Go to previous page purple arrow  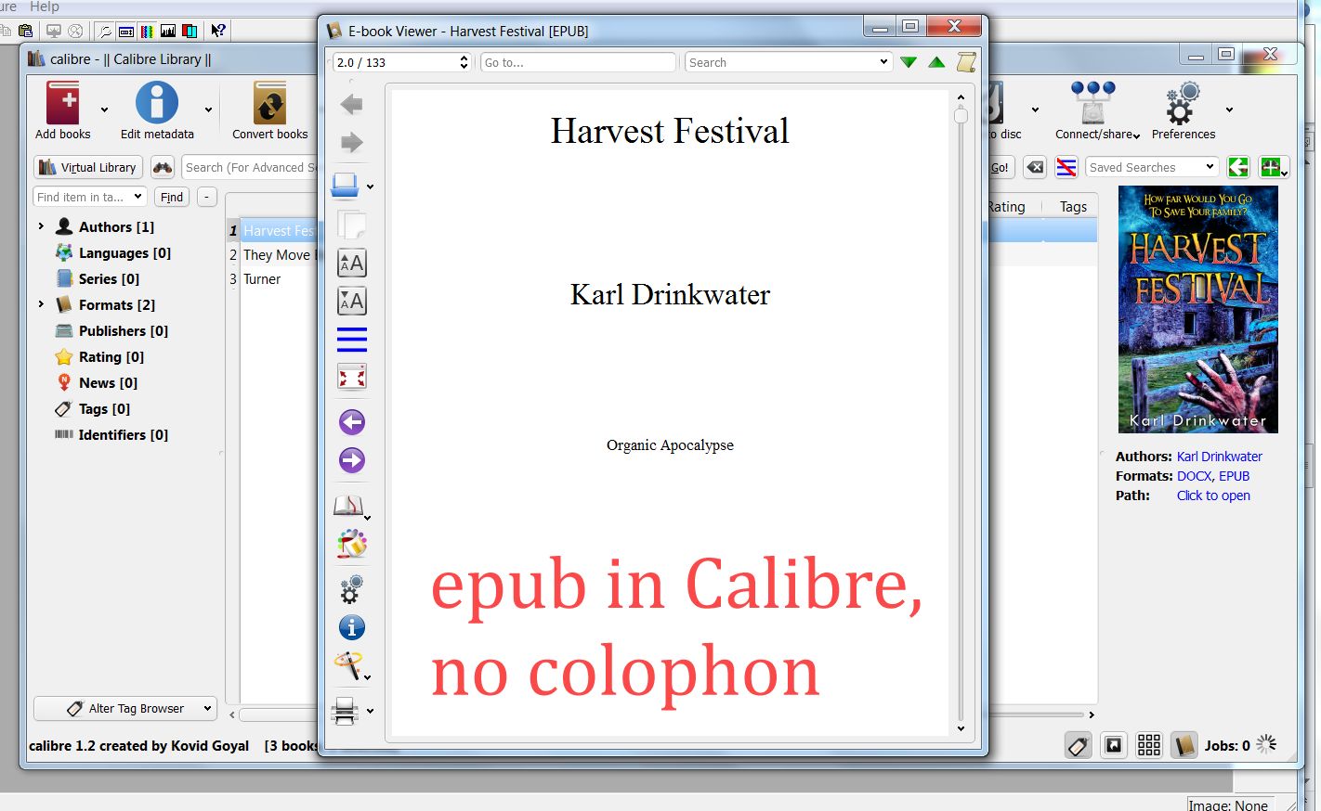click(x=352, y=422)
